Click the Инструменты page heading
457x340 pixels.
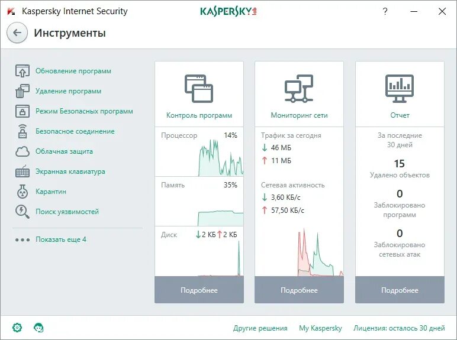coord(70,33)
